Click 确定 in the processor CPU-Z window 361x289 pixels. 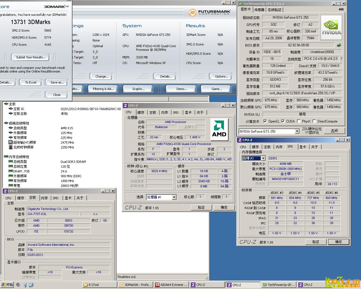[224, 207]
